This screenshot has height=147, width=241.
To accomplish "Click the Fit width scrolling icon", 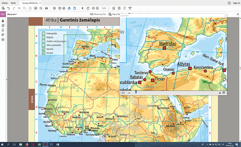I will (x=114, y=8).
